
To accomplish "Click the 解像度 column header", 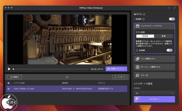I will [x=65, y=83].
